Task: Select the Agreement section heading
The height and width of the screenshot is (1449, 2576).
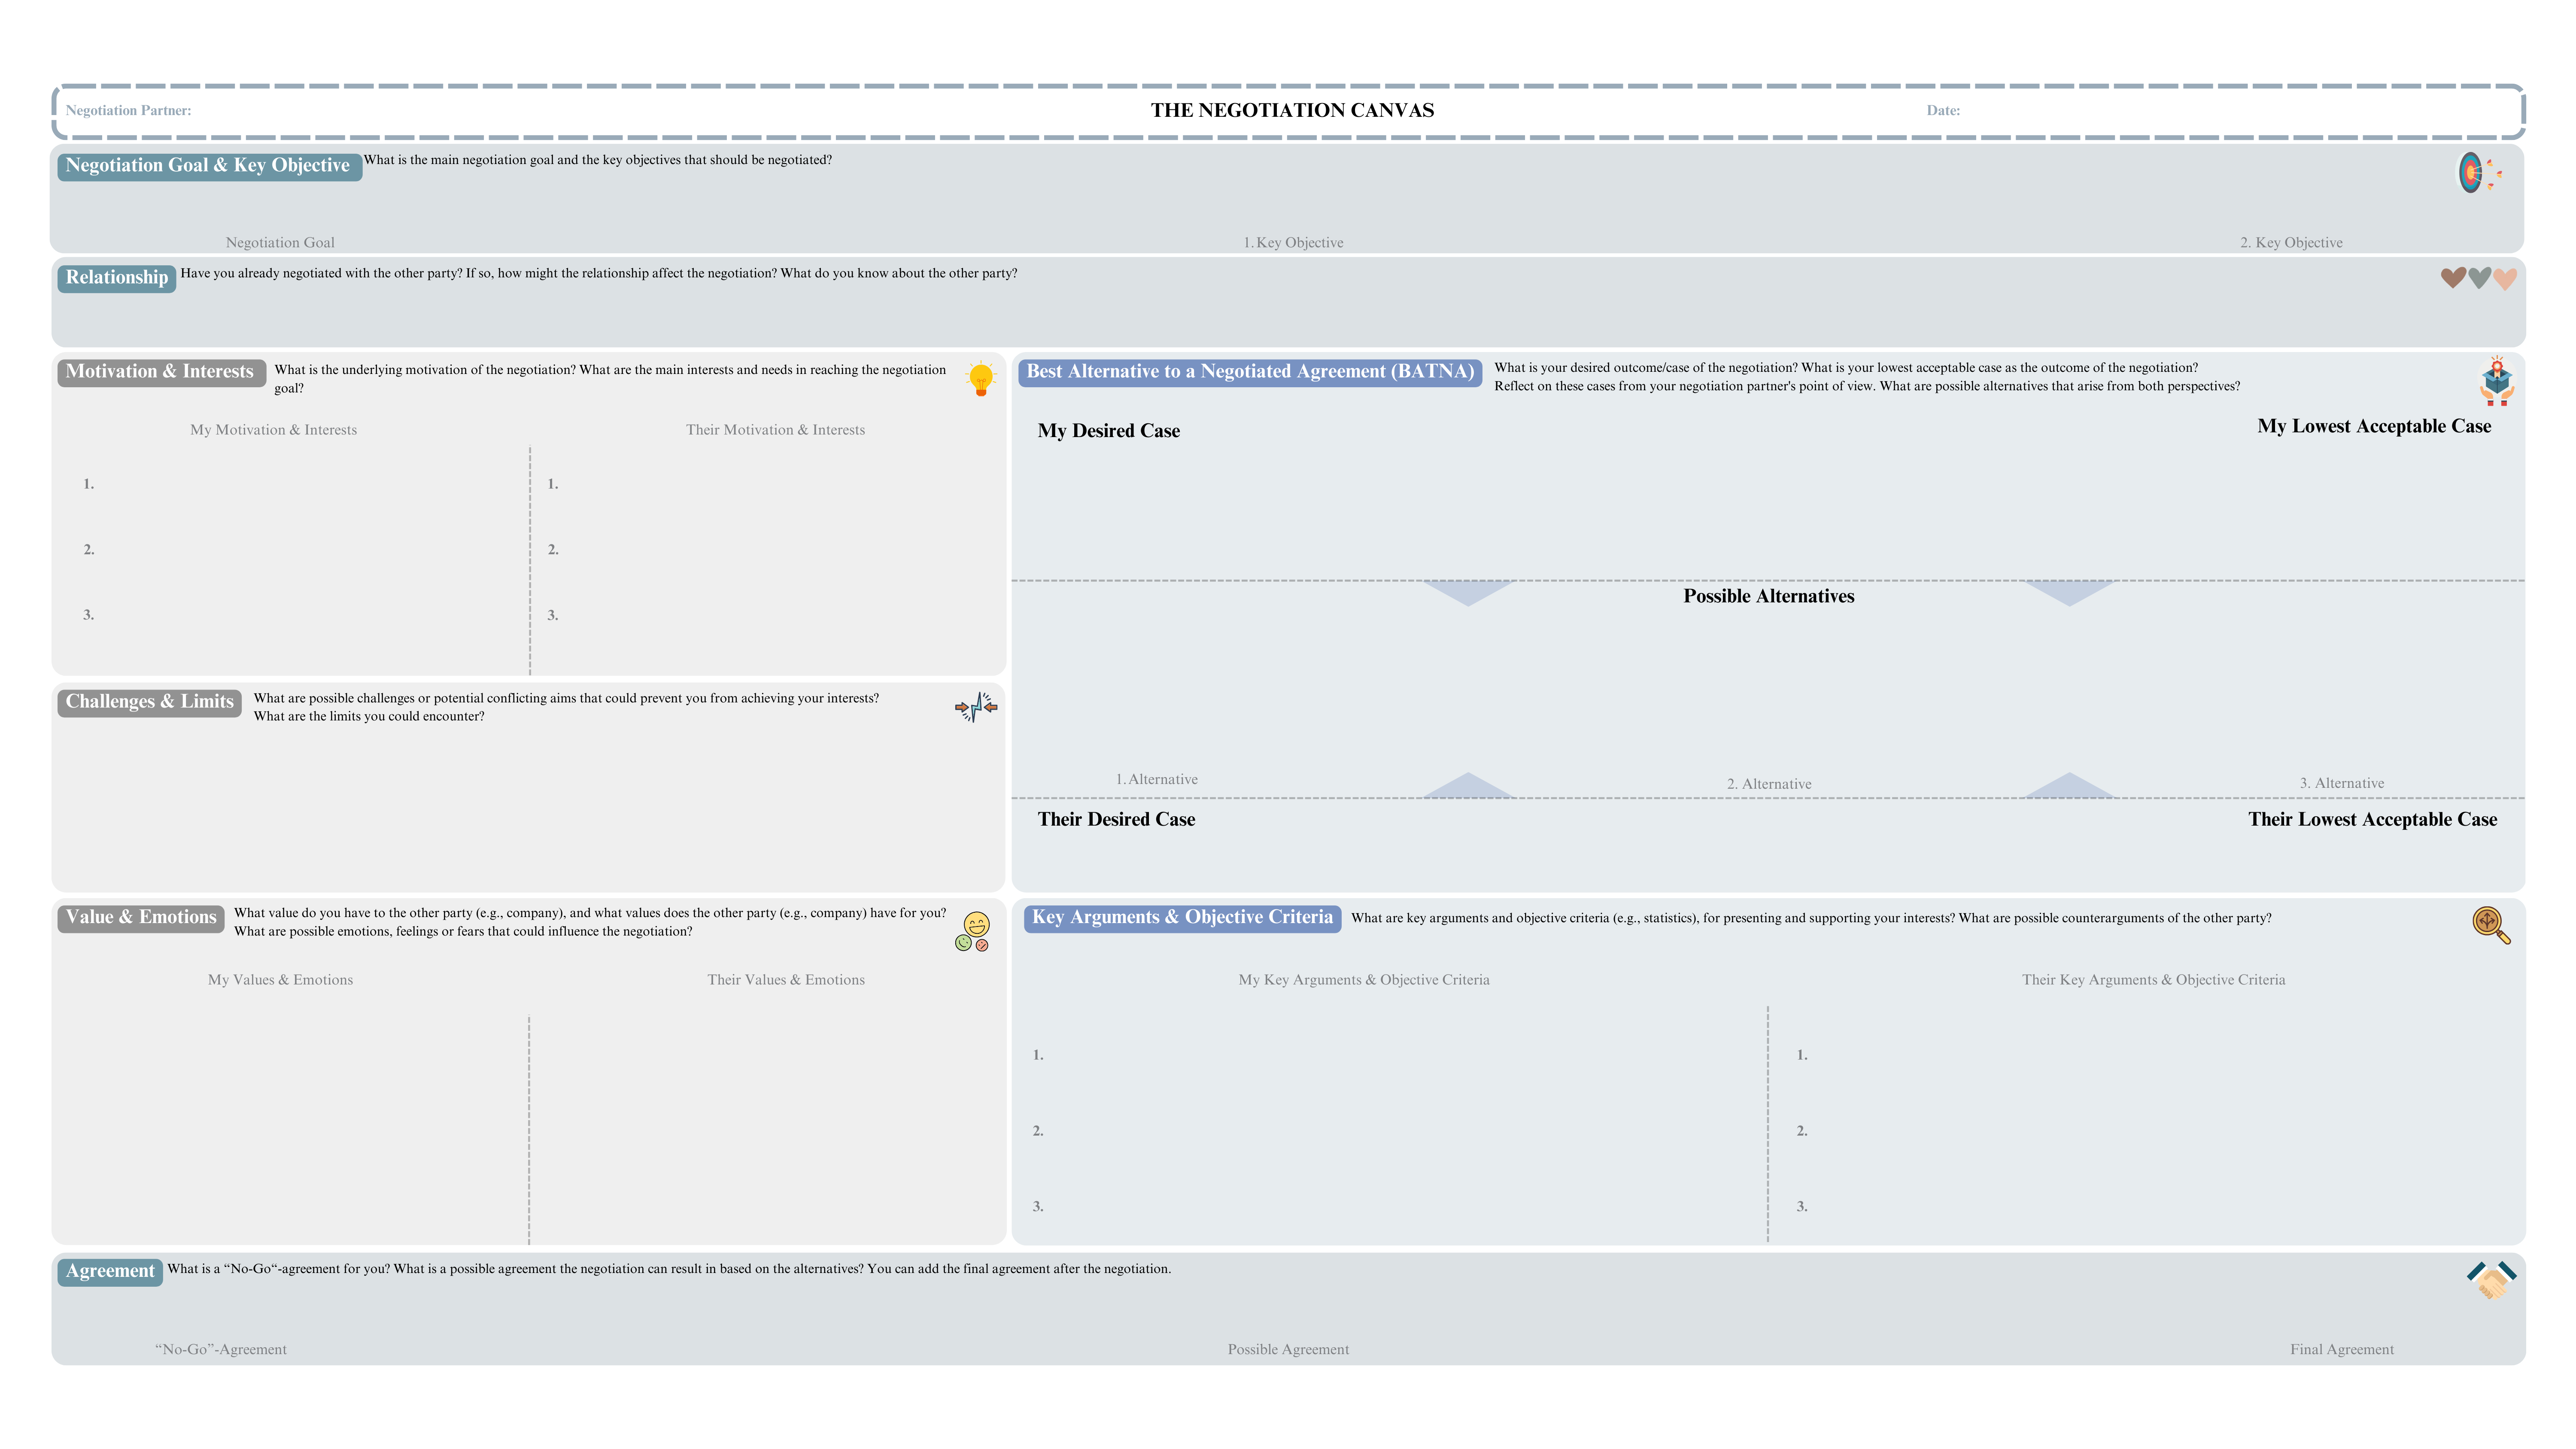Action: coord(110,1272)
